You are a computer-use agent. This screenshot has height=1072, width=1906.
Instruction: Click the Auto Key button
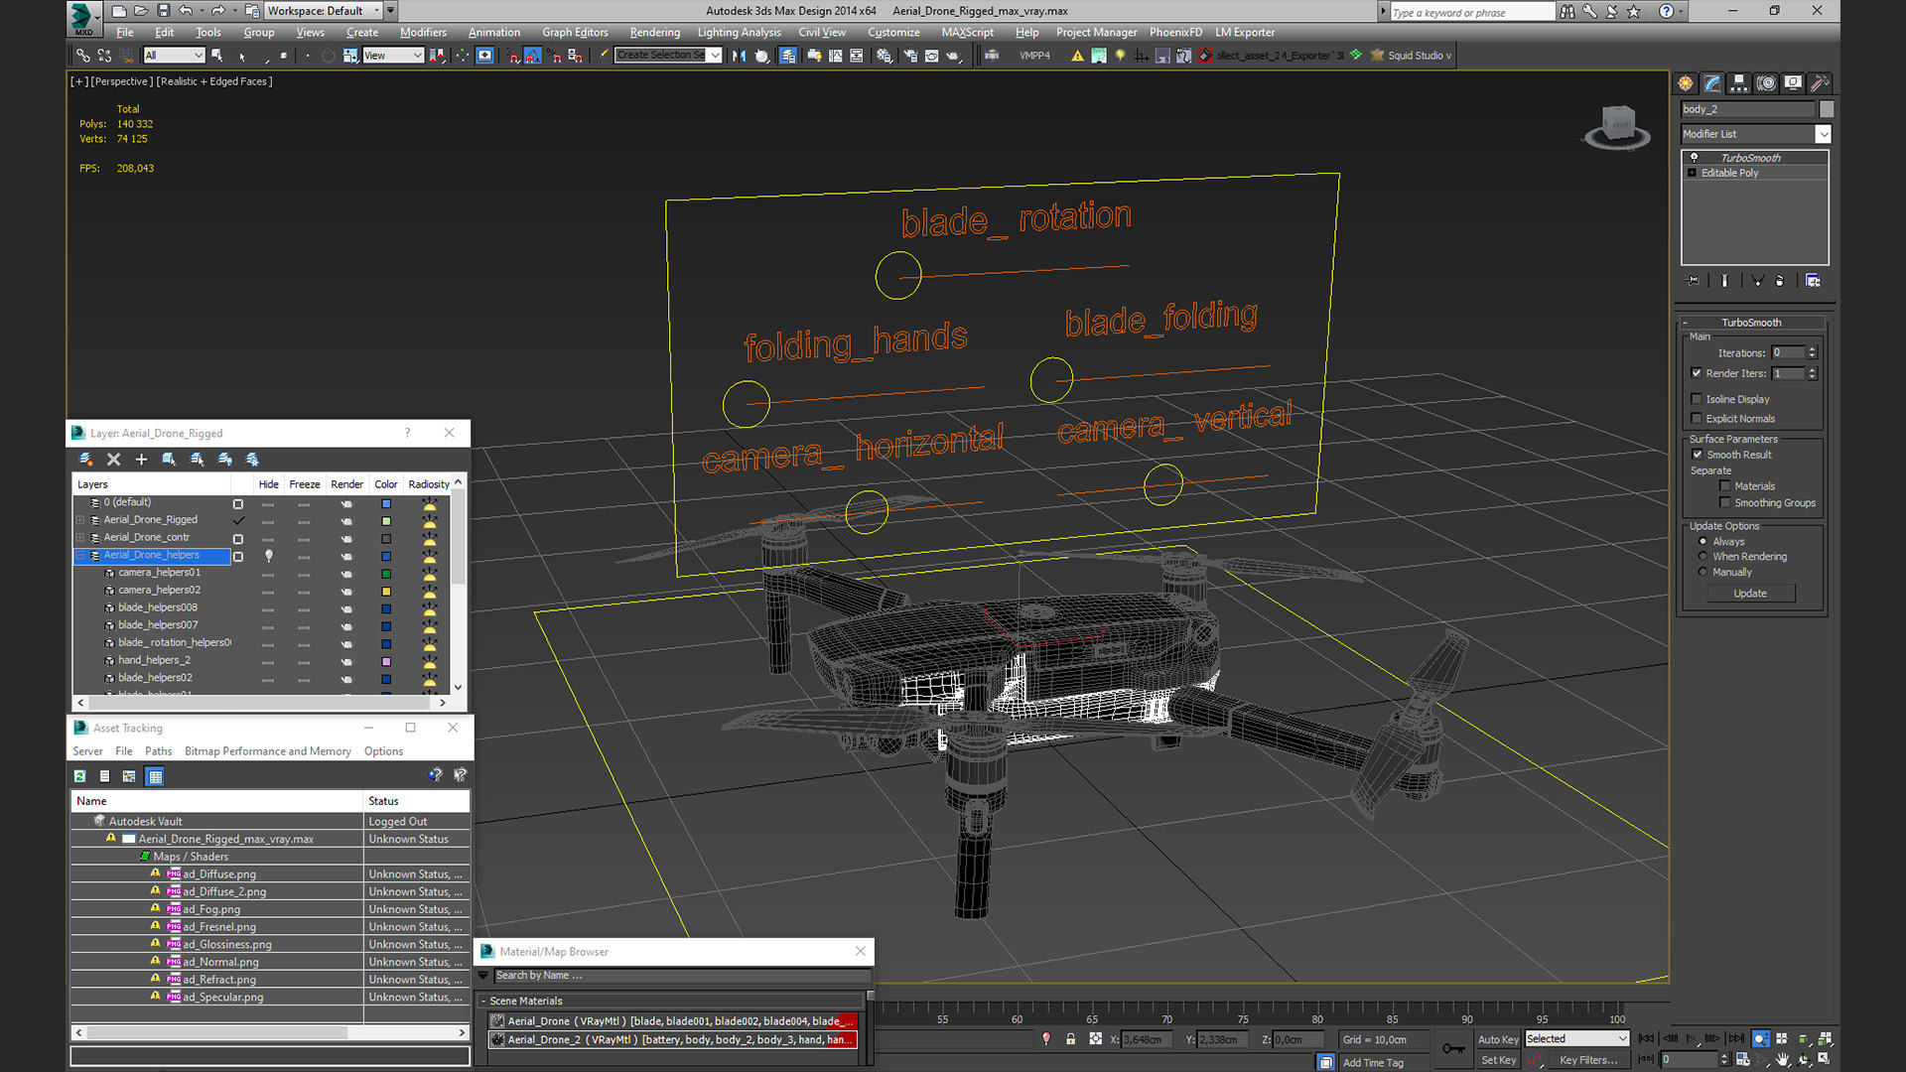point(1498,1039)
